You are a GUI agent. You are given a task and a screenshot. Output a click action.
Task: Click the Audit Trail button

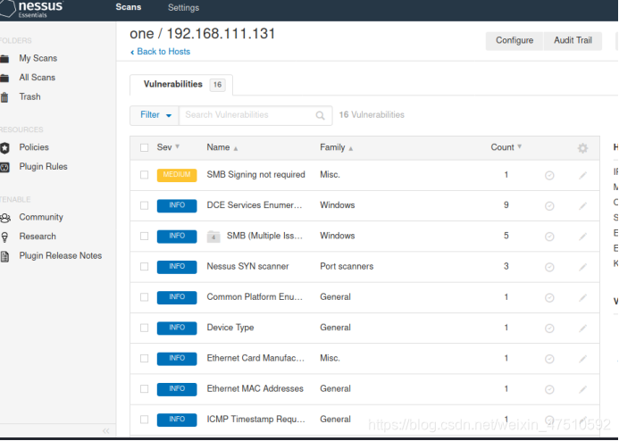(573, 41)
